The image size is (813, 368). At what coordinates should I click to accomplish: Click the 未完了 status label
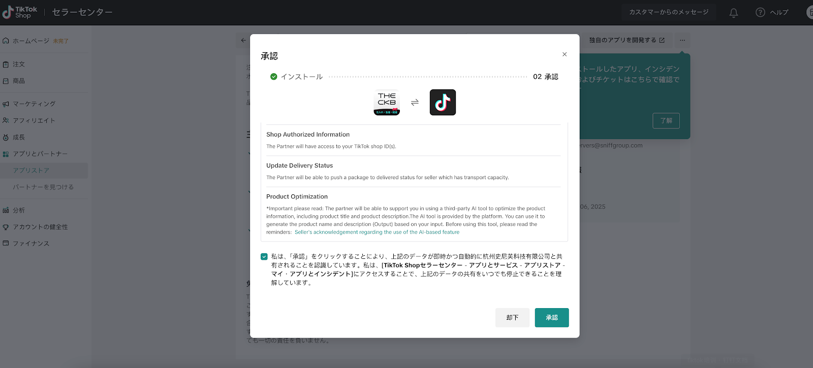(x=61, y=41)
